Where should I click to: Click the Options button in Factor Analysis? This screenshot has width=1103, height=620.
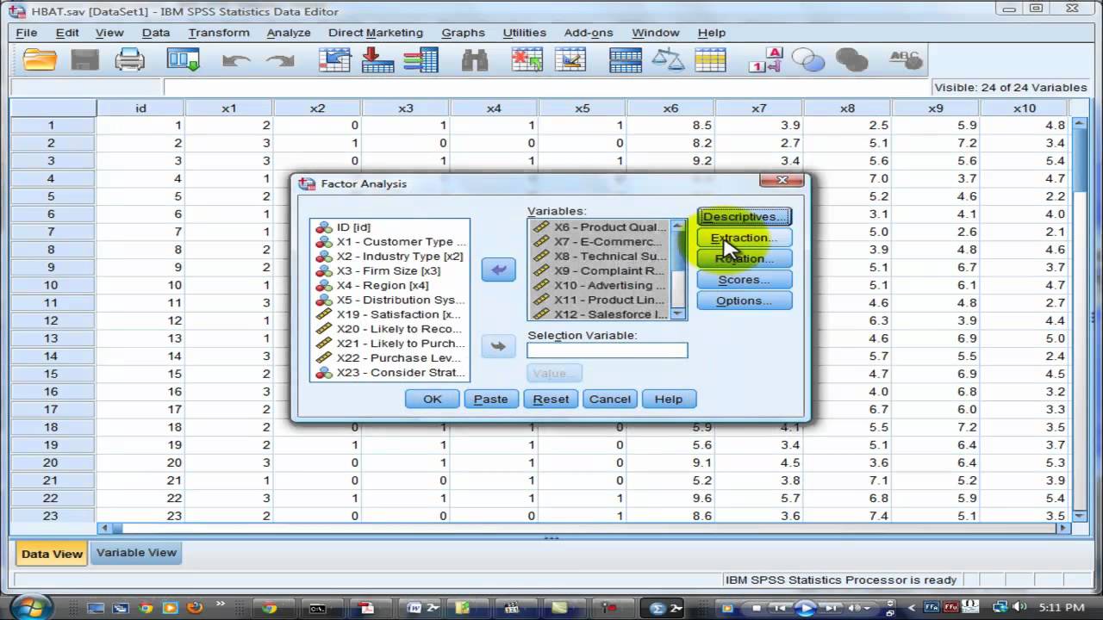click(x=745, y=301)
